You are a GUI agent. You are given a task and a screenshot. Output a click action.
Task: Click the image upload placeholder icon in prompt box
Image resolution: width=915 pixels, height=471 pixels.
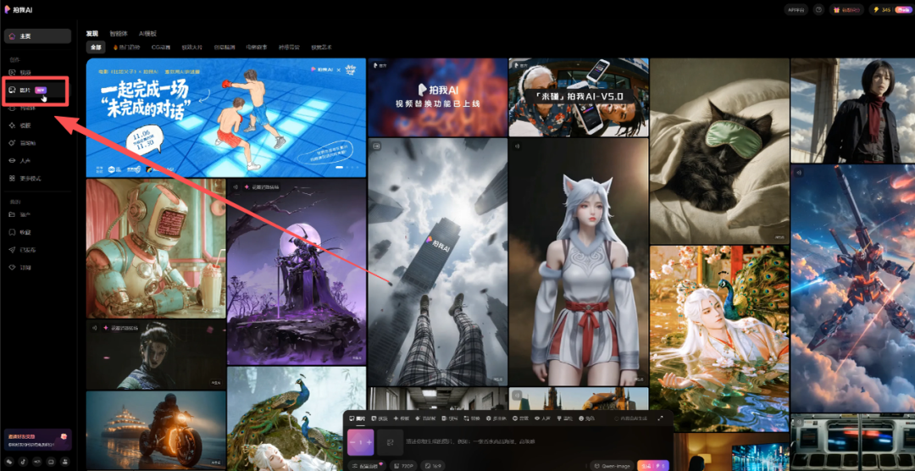[x=390, y=441]
